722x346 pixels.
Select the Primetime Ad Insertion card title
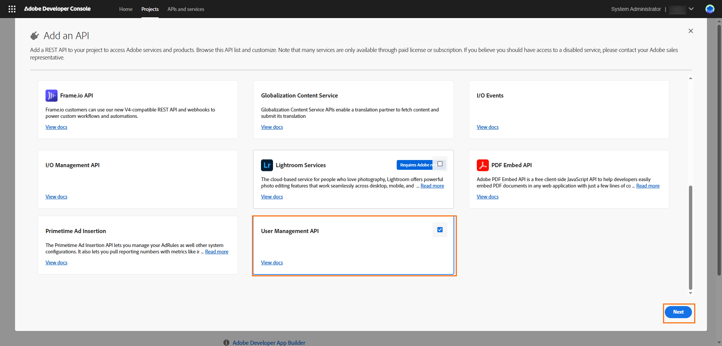[x=76, y=231]
